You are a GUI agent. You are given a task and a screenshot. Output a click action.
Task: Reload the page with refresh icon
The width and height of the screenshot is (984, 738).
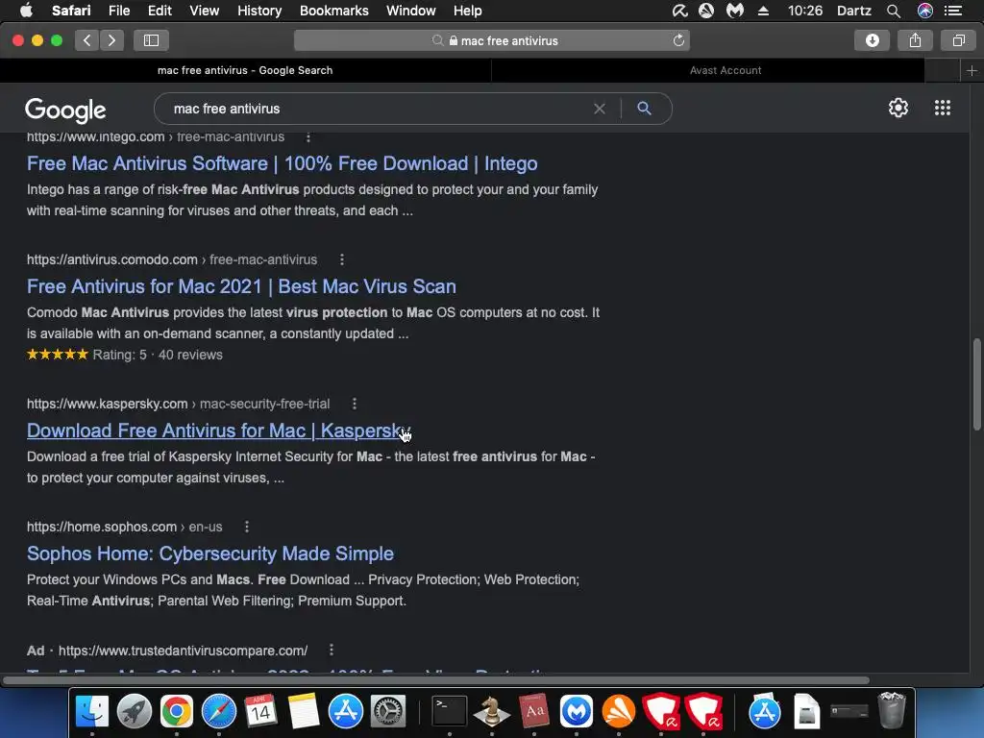click(x=678, y=40)
